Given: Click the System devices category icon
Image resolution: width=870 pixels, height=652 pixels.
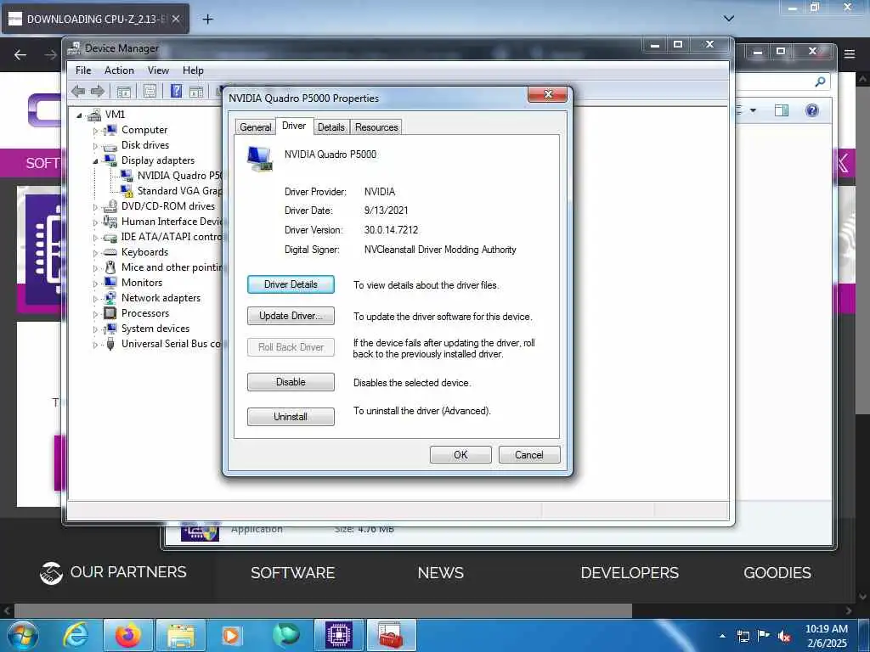Looking at the screenshot, I should coord(110,329).
